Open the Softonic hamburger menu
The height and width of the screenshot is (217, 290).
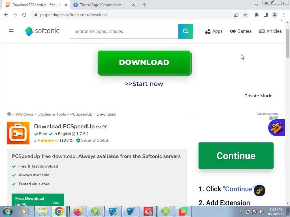(11, 31)
